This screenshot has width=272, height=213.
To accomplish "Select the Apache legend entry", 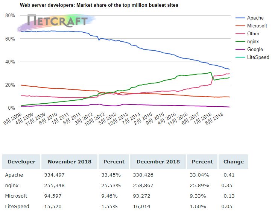I will click(x=250, y=18).
